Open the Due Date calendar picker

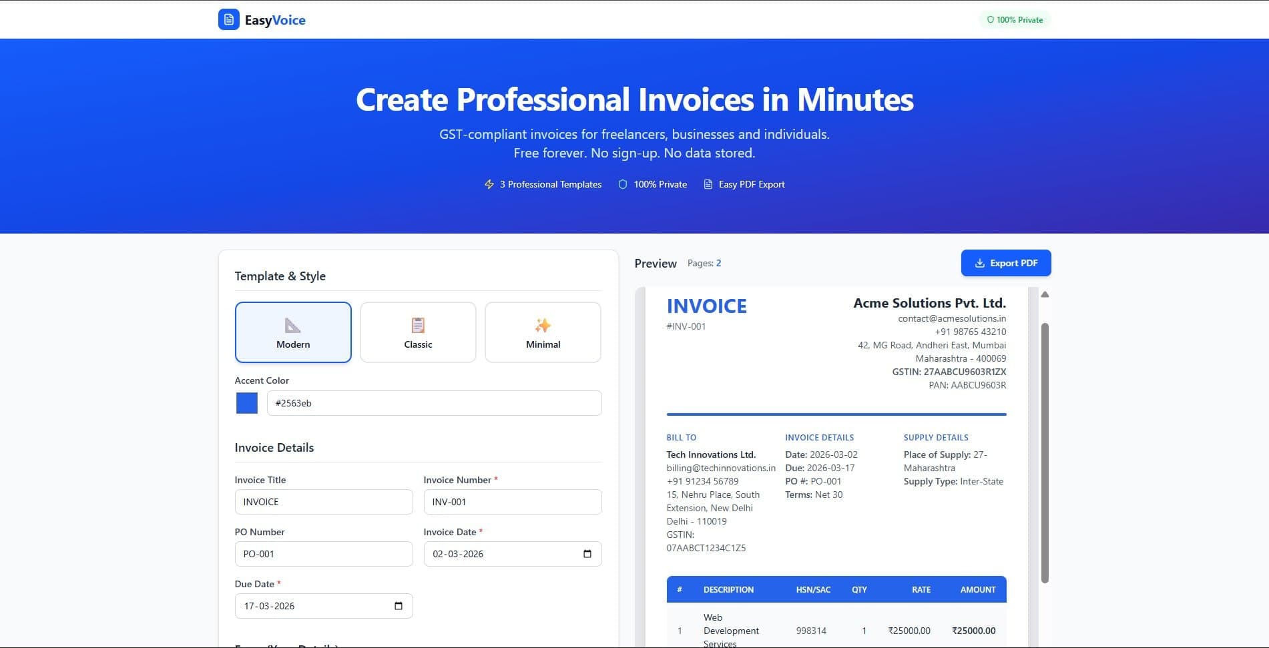tap(398, 606)
